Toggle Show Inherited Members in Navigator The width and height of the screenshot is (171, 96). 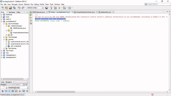pyautogui.click(x=3, y=91)
